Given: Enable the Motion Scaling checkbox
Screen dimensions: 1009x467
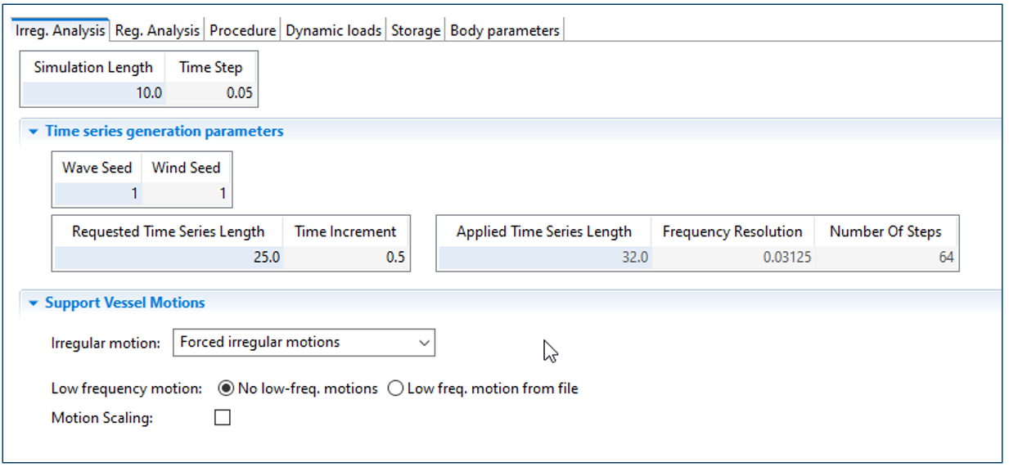Looking at the screenshot, I should pos(222,418).
